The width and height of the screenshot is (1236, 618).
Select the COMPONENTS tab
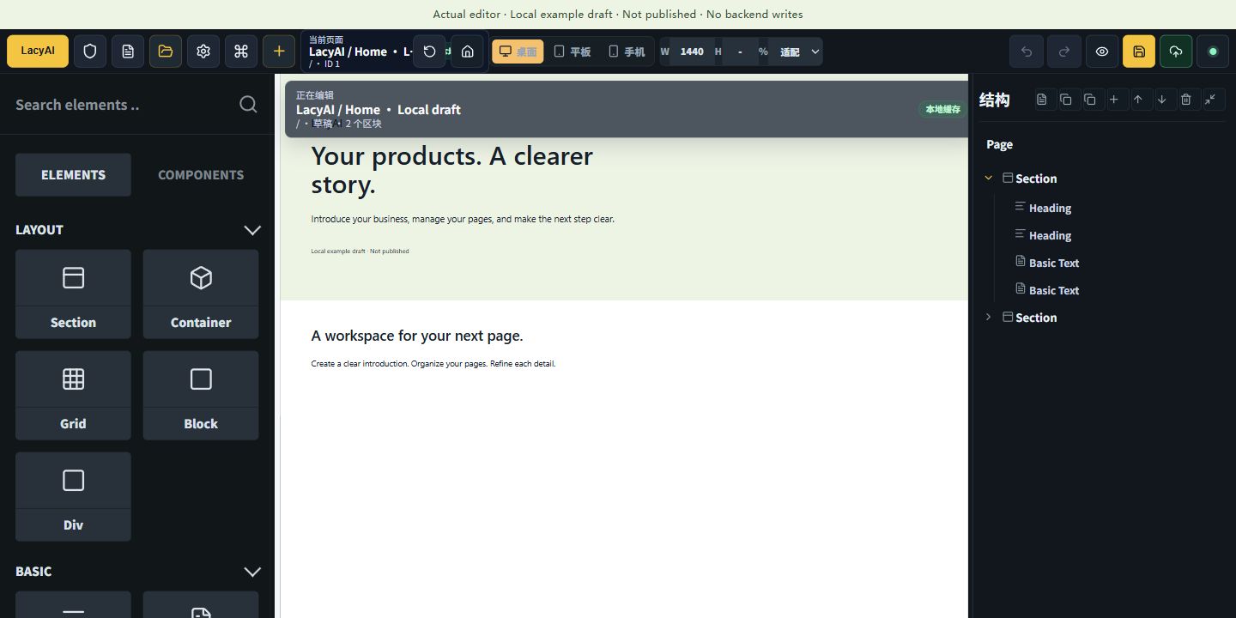pyautogui.click(x=201, y=175)
